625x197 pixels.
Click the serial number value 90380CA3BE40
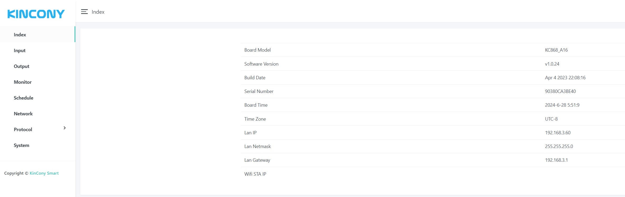point(560,91)
